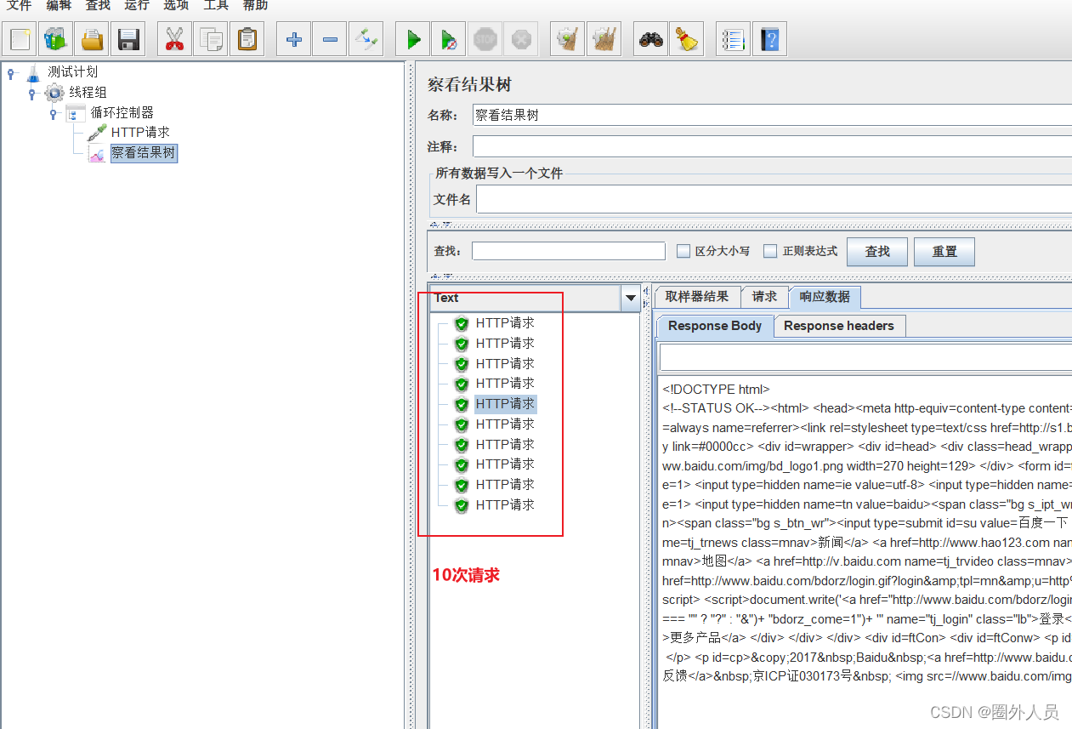
Task: Open the 选项 menu
Action: [176, 6]
